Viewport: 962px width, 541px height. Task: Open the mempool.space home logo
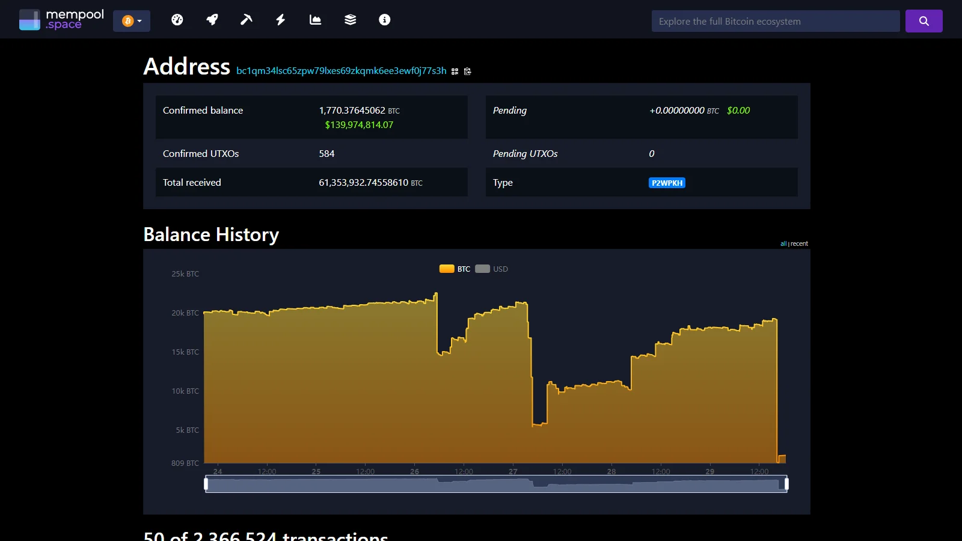61,19
